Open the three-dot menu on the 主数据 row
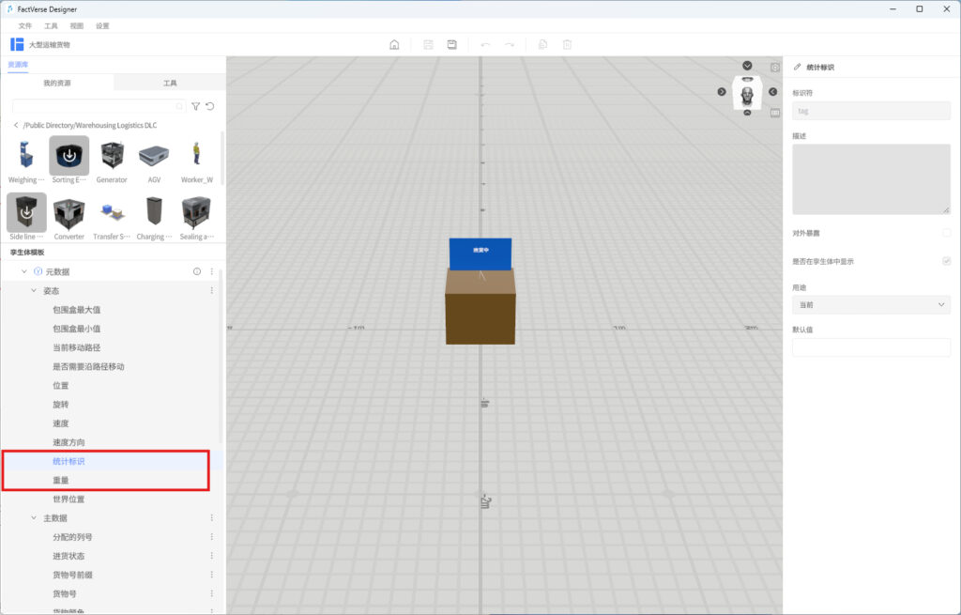 [x=212, y=518]
